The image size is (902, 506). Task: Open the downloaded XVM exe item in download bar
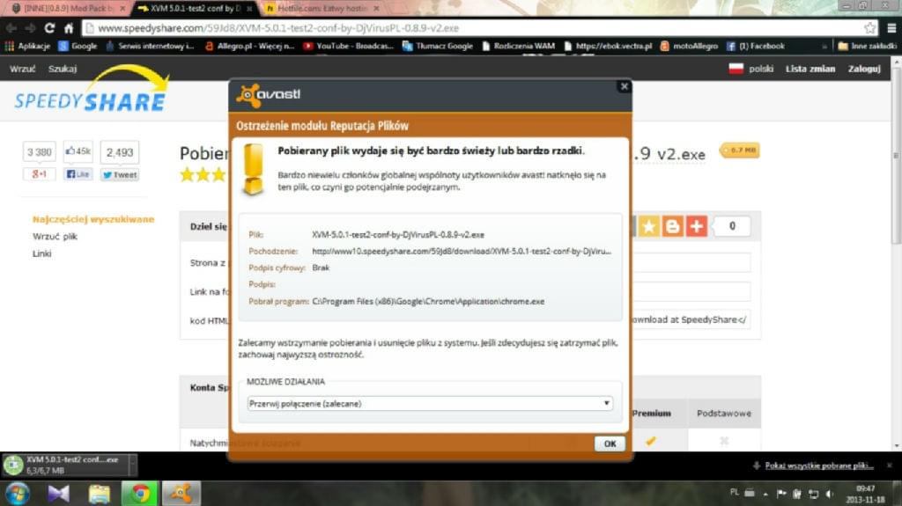(64, 465)
